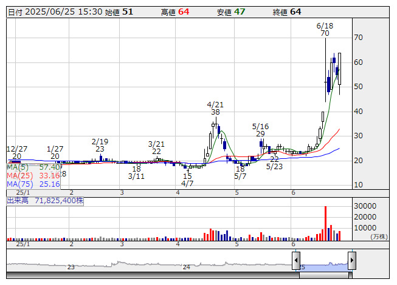397x285 pixels.
Task: Click the 4/21 peak marker labeled 38
Action: point(215,108)
